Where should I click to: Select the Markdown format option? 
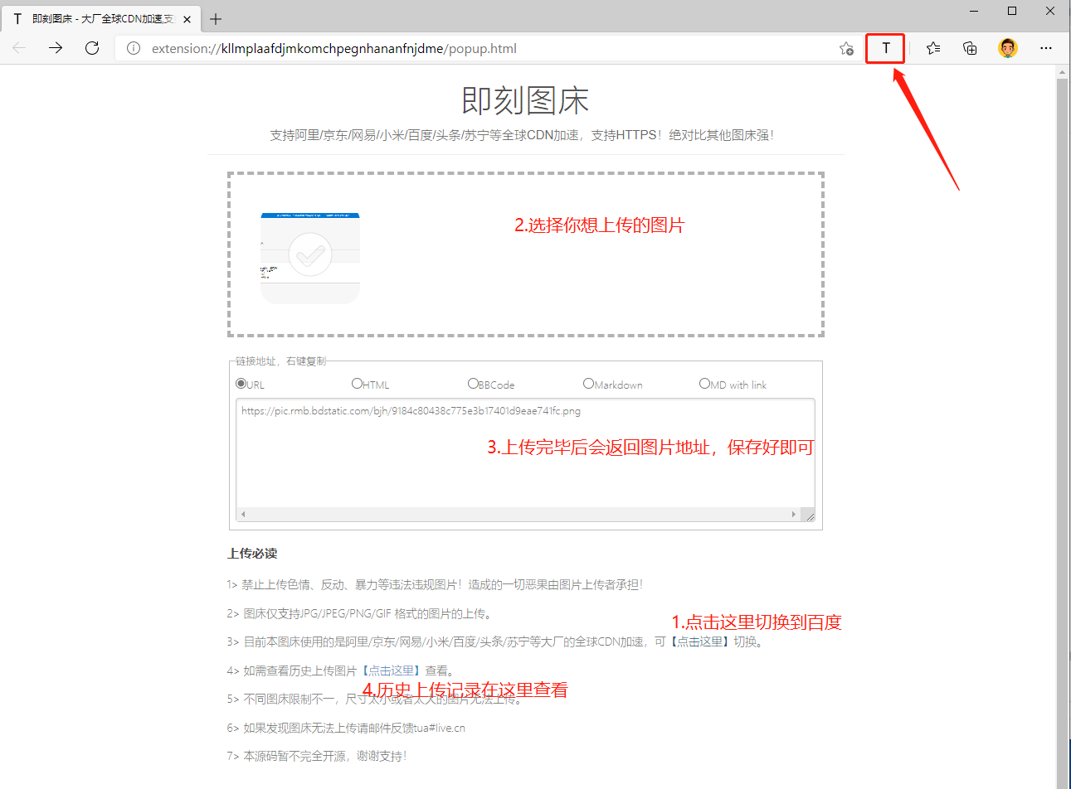pos(588,384)
